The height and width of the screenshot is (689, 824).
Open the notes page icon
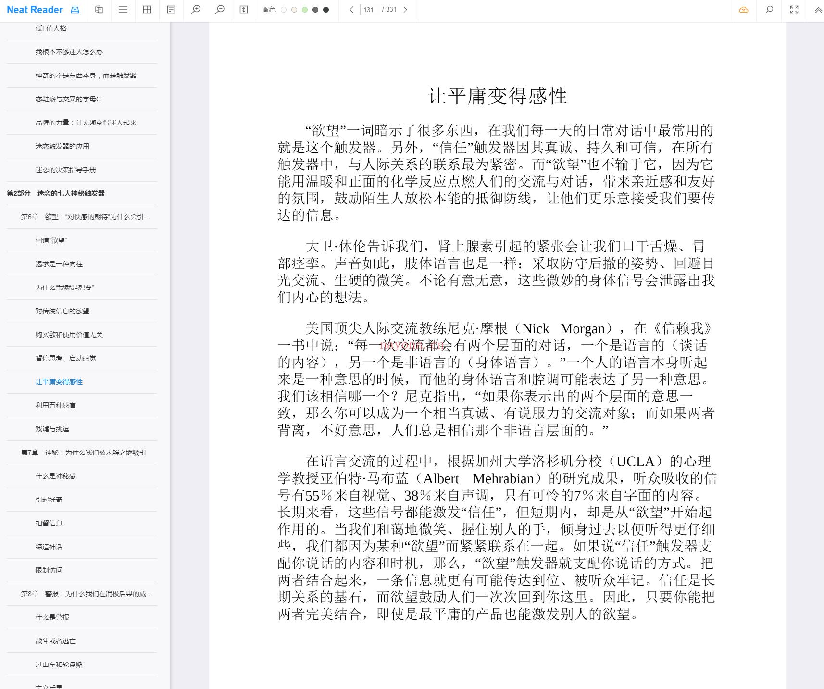(x=171, y=10)
